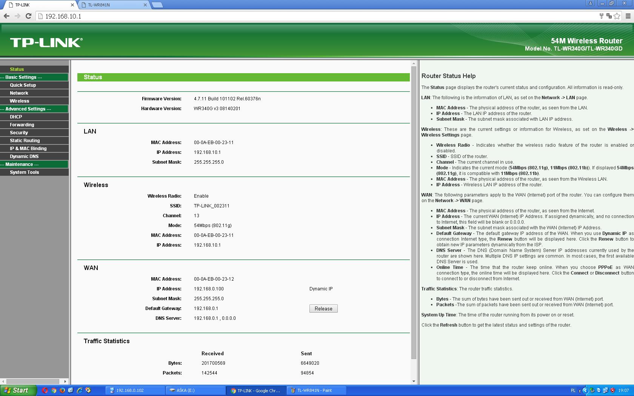
Task: Click the translate page icon
Action: (x=609, y=16)
